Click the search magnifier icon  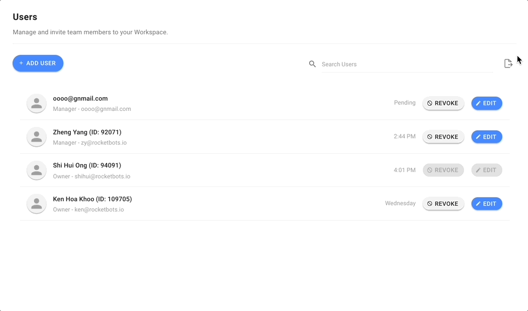pyautogui.click(x=313, y=64)
